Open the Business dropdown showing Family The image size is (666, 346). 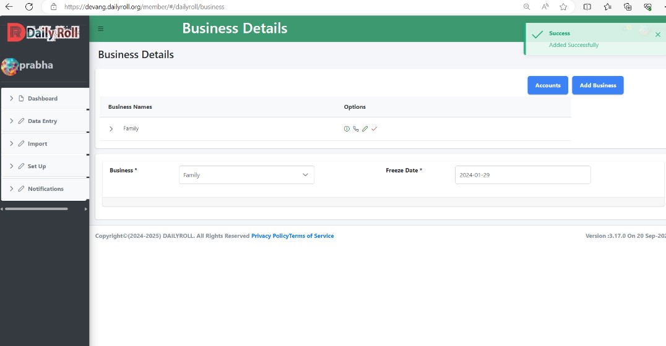coord(246,175)
